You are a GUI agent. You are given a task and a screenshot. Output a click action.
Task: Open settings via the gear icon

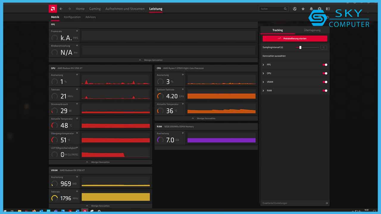[x=320, y=9]
